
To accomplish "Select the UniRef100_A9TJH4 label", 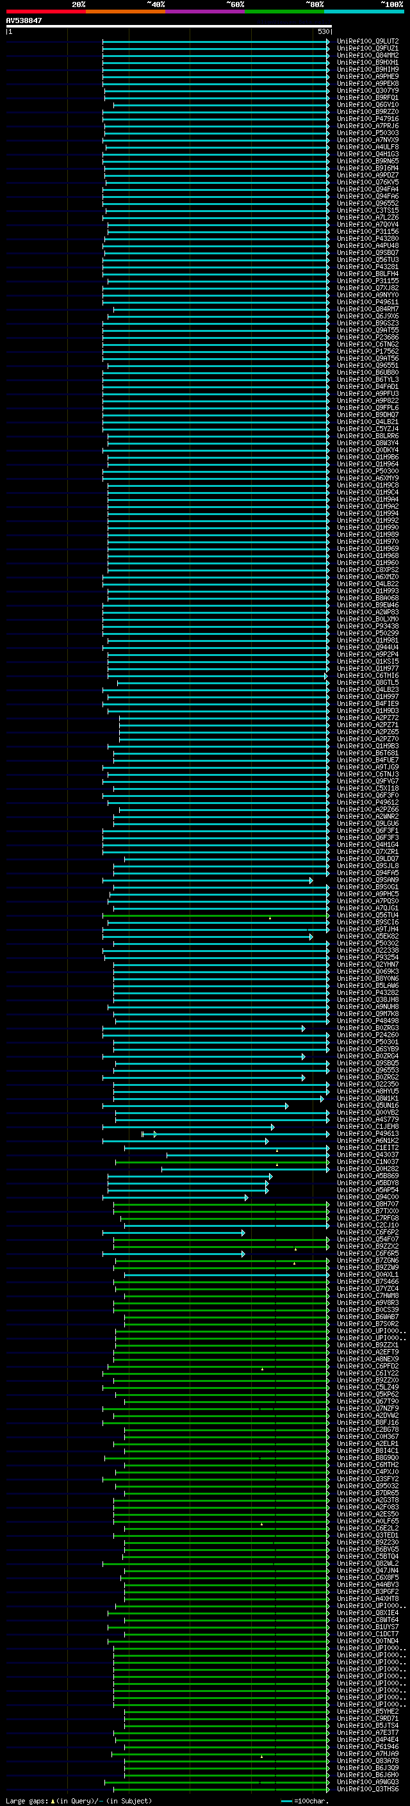I will (x=368, y=929).
